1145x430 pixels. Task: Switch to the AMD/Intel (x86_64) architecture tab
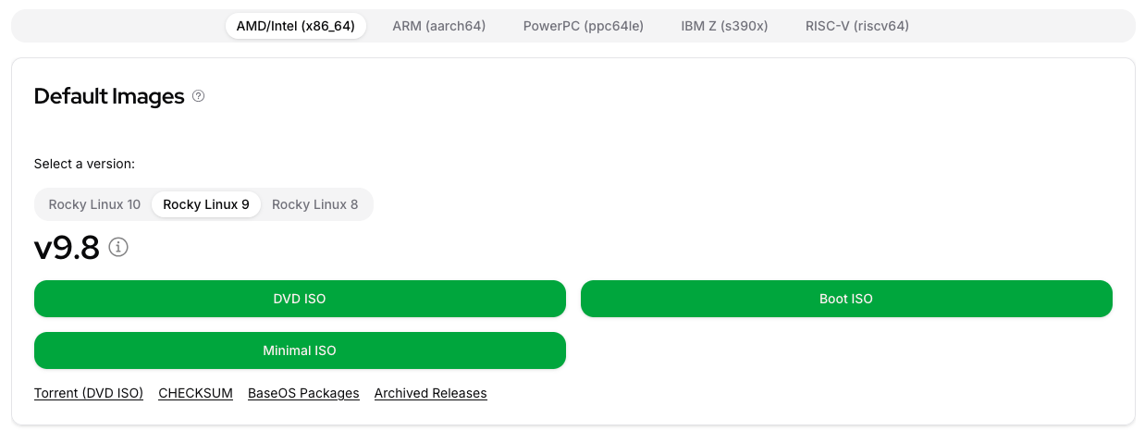296,26
